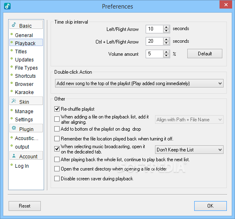Confirm preferences with OK button
Screen dimensions: 235x219
click(211, 206)
